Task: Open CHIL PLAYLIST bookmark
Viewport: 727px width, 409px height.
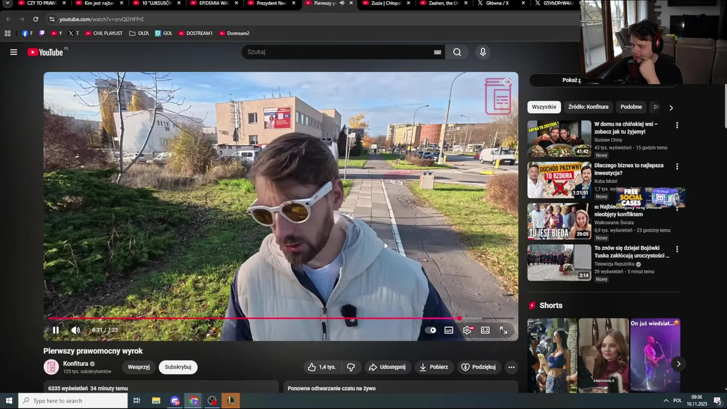Action: [104, 34]
